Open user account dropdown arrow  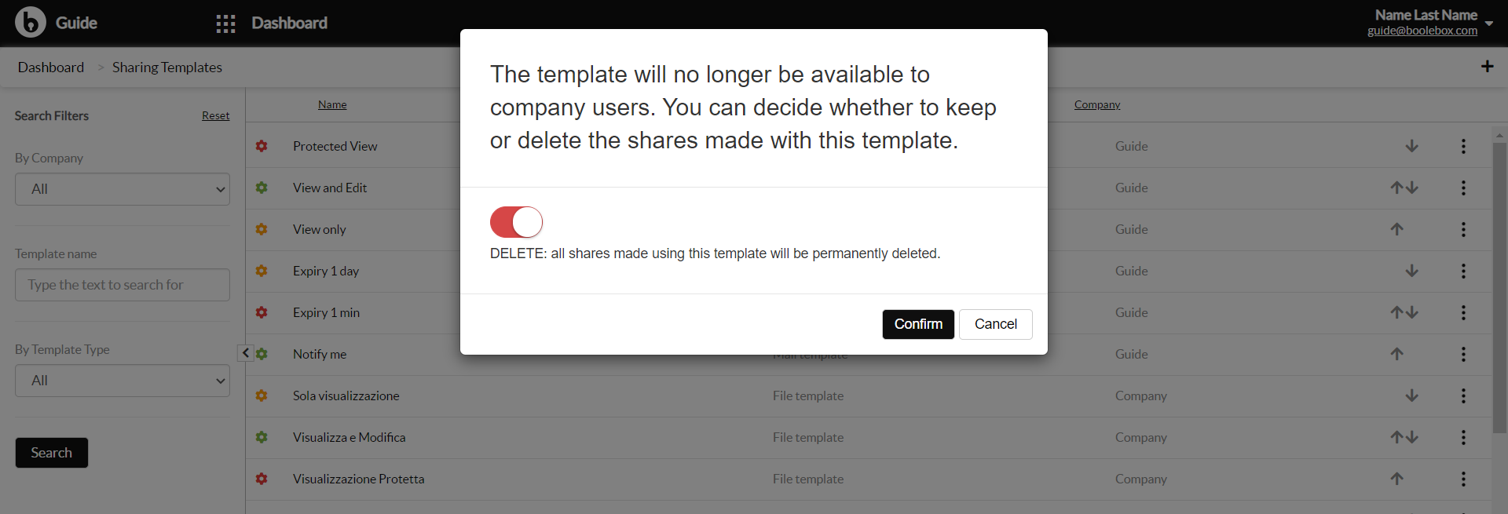tap(1489, 23)
